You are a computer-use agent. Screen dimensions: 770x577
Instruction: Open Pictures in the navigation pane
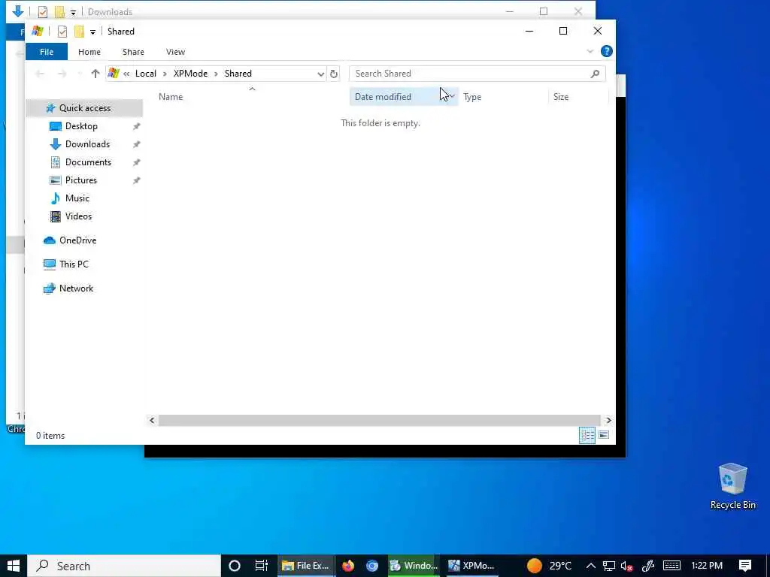coord(81,180)
